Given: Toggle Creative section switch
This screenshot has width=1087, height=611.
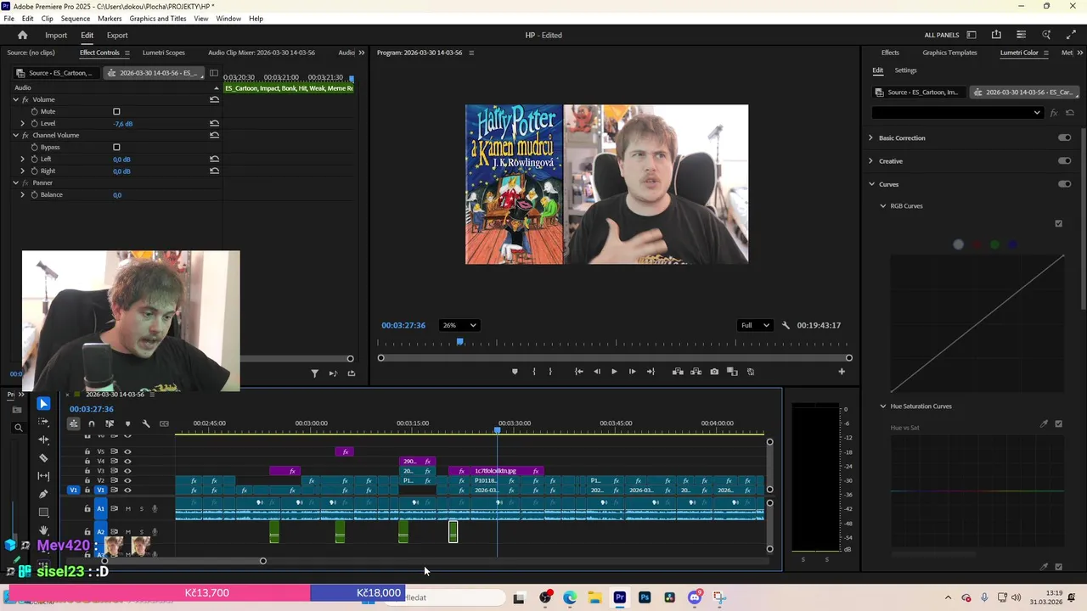Looking at the screenshot, I should click(1064, 160).
